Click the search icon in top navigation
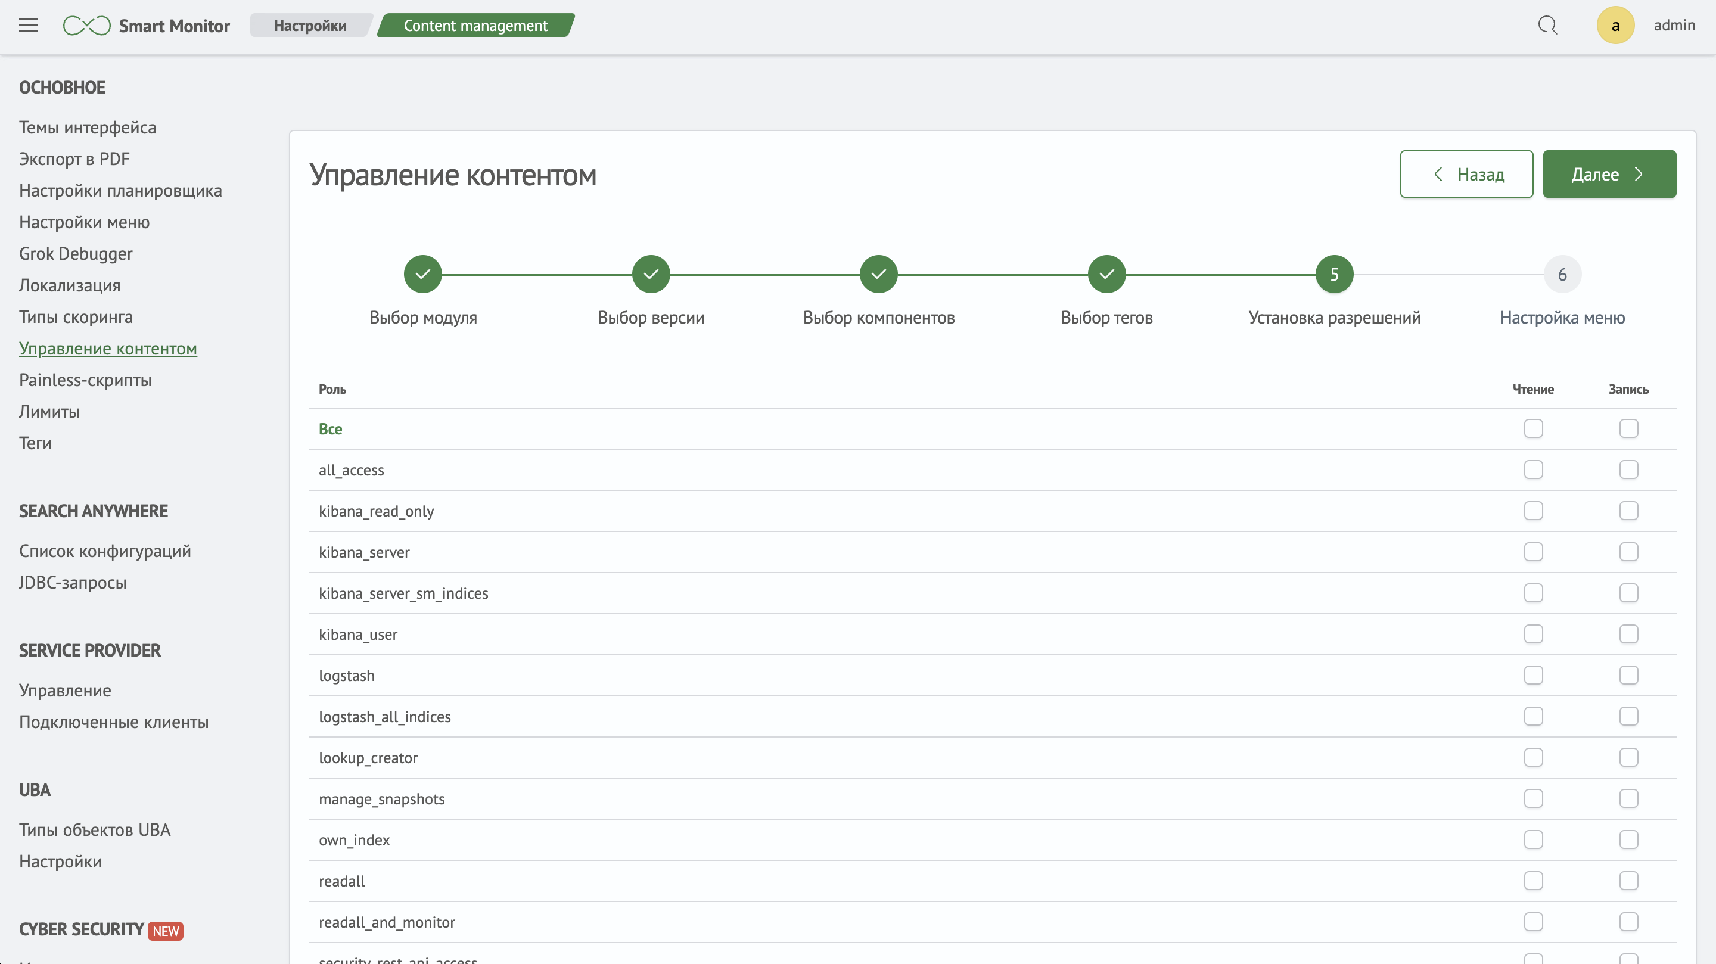Image resolution: width=1716 pixels, height=964 pixels. 1547,25
